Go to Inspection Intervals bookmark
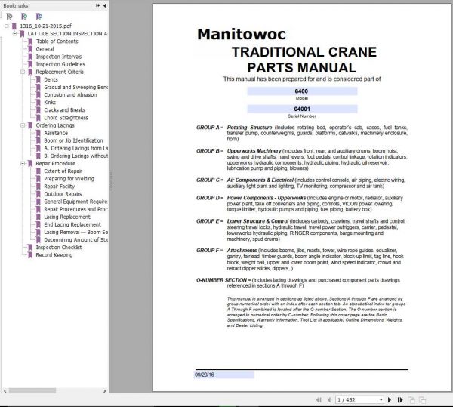This screenshot has height=407, width=453. click(x=59, y=57)
